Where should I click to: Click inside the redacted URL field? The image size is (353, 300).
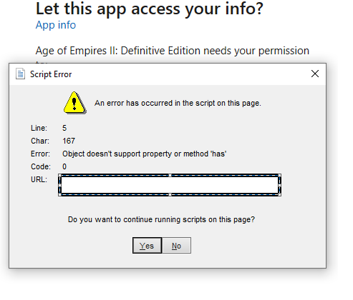click(x=170, y=185)
